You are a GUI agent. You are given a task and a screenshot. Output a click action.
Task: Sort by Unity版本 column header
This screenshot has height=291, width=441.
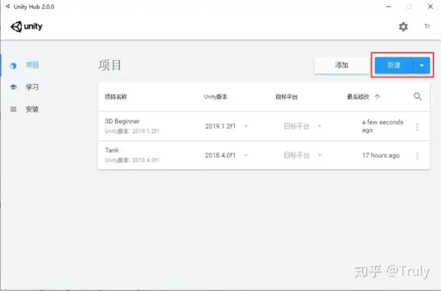click(216, 97)
